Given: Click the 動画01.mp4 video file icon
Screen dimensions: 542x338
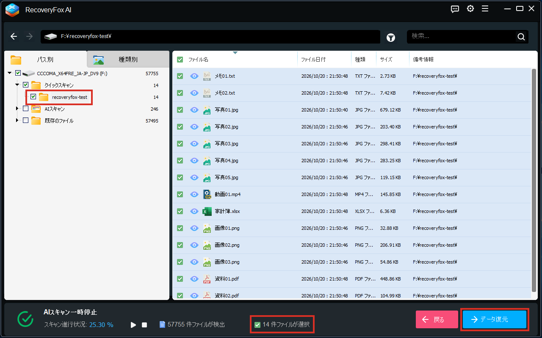Looking at the screenshot, I should [x=207, y=194].
